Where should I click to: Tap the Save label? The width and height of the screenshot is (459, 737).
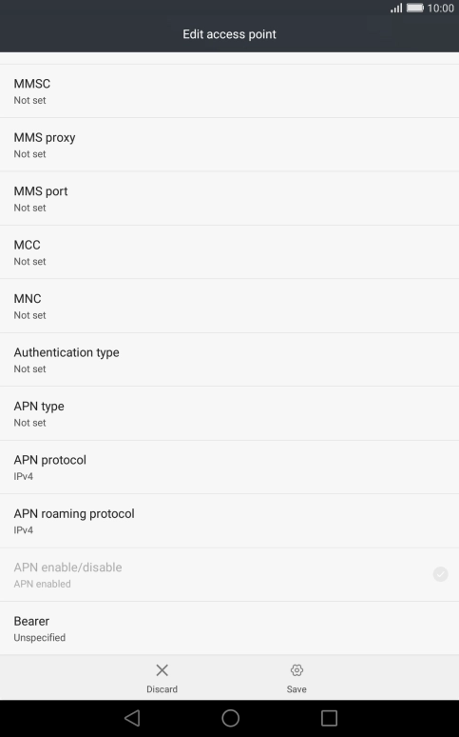(x=296, y=689)
